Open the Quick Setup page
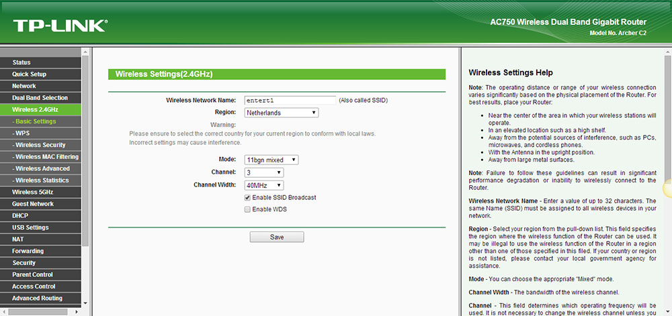 coord(40,74)
